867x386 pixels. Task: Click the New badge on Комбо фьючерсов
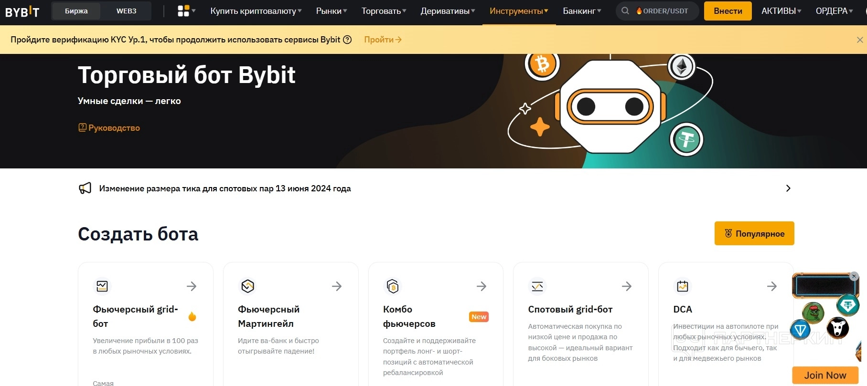[479, 317]
